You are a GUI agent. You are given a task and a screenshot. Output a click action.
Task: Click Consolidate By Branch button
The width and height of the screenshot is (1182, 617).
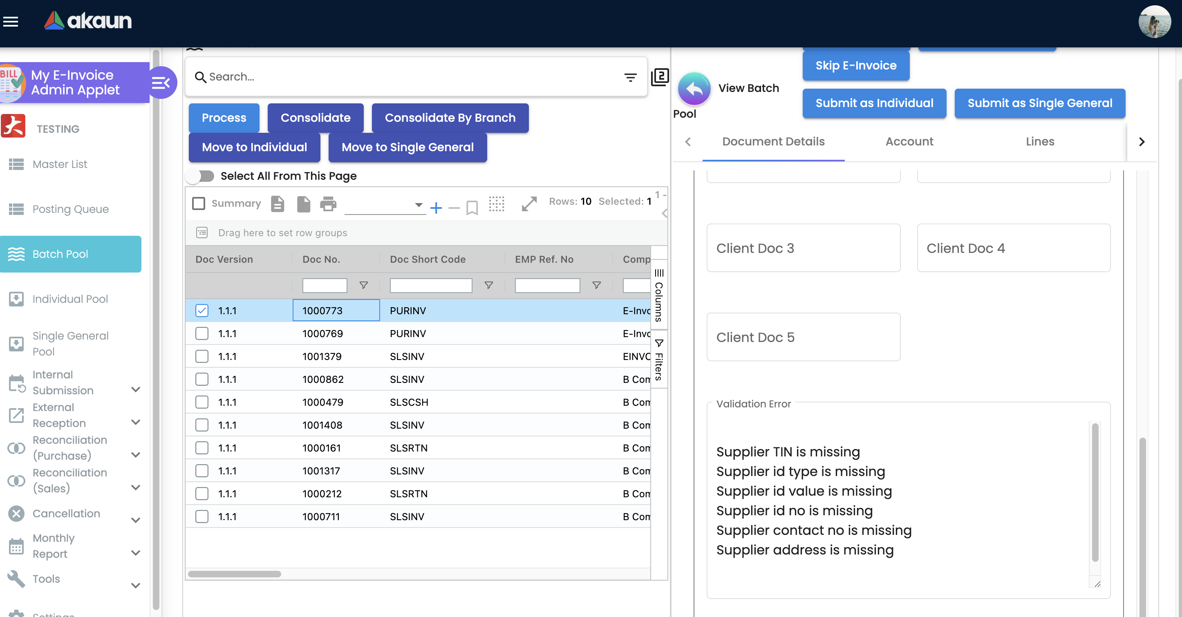click(450, 118)
